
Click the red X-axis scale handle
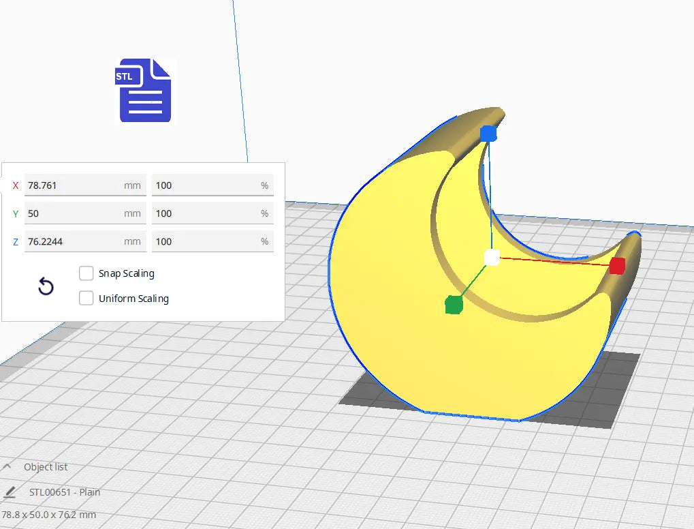[617, 266]
